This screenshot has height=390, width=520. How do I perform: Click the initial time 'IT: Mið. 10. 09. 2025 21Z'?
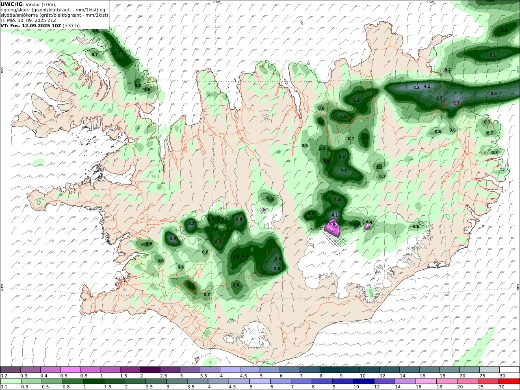pyautogui.click(x=28, y=20)
